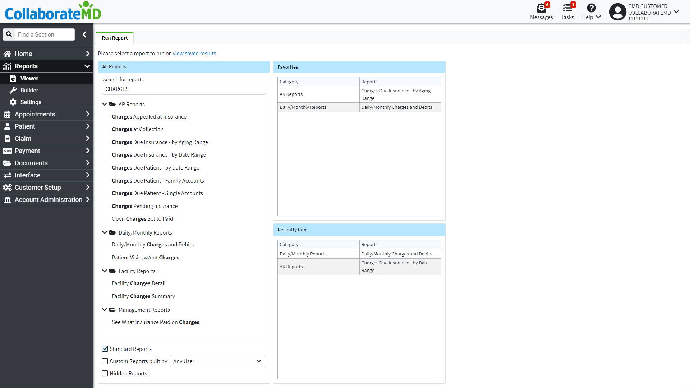The height and width of the screenshot is (388, 690).
Task: Collapse the AR Reports folder
Action: 105,104
